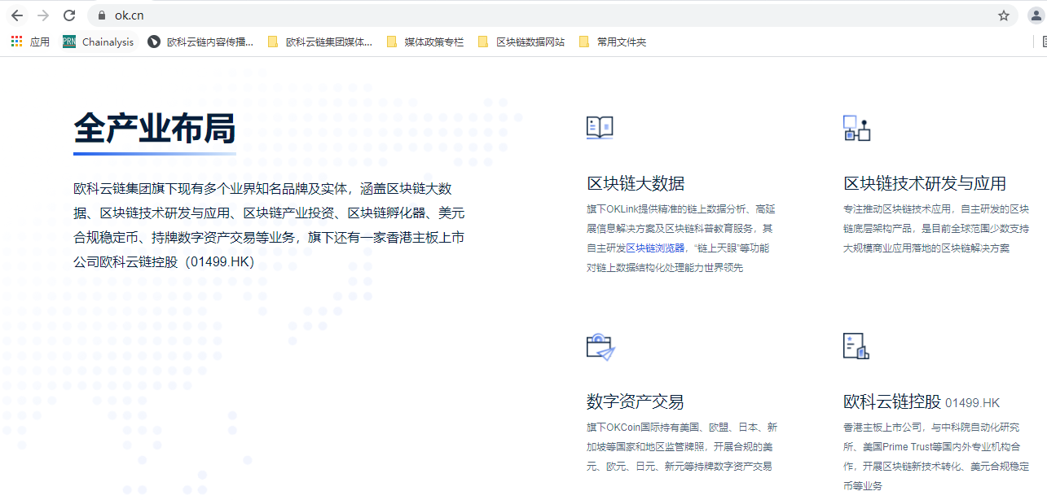
Task: Click the 欧科云链控股 01499.HK heading
Action: [x=922, y=402]
